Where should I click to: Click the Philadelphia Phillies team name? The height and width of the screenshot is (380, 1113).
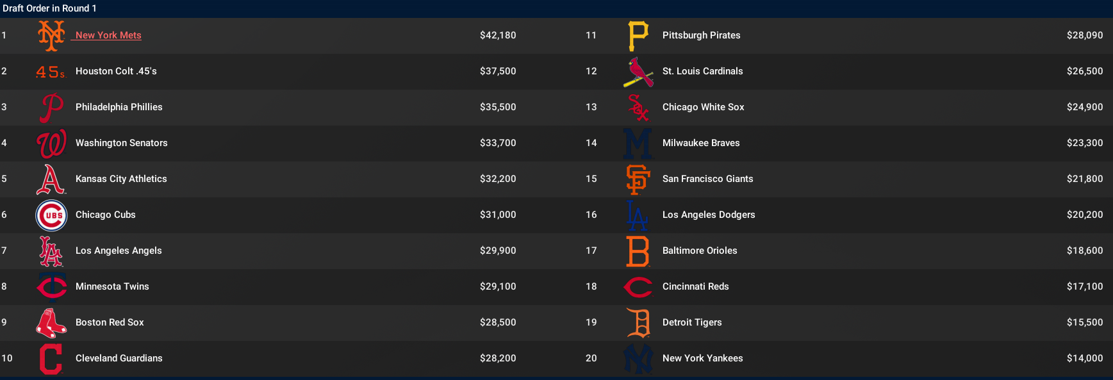[119, 107]
